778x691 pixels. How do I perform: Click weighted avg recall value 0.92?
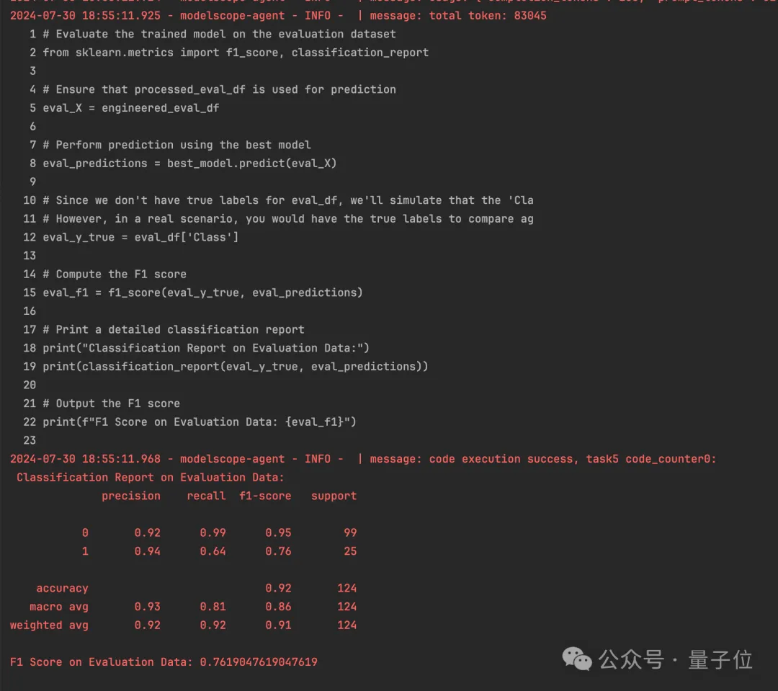click(x=213, y=625)
